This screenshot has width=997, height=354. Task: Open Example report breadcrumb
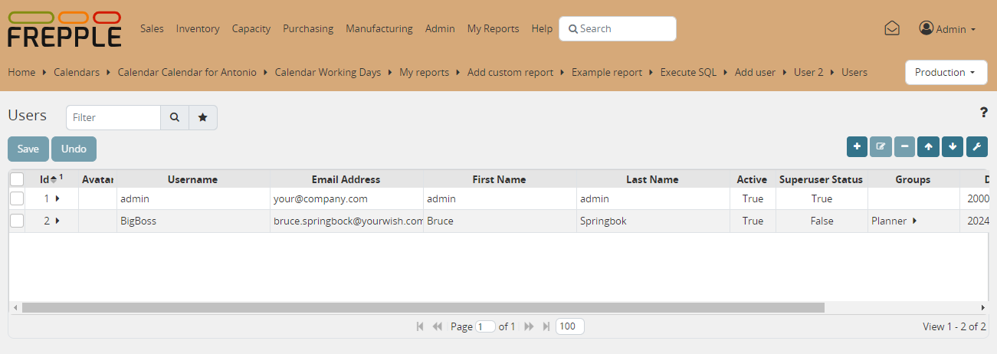[x=607, y=72]
